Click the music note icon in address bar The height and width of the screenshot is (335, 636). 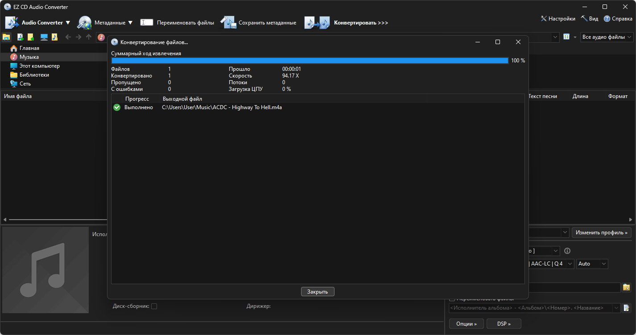coord(101,37)
